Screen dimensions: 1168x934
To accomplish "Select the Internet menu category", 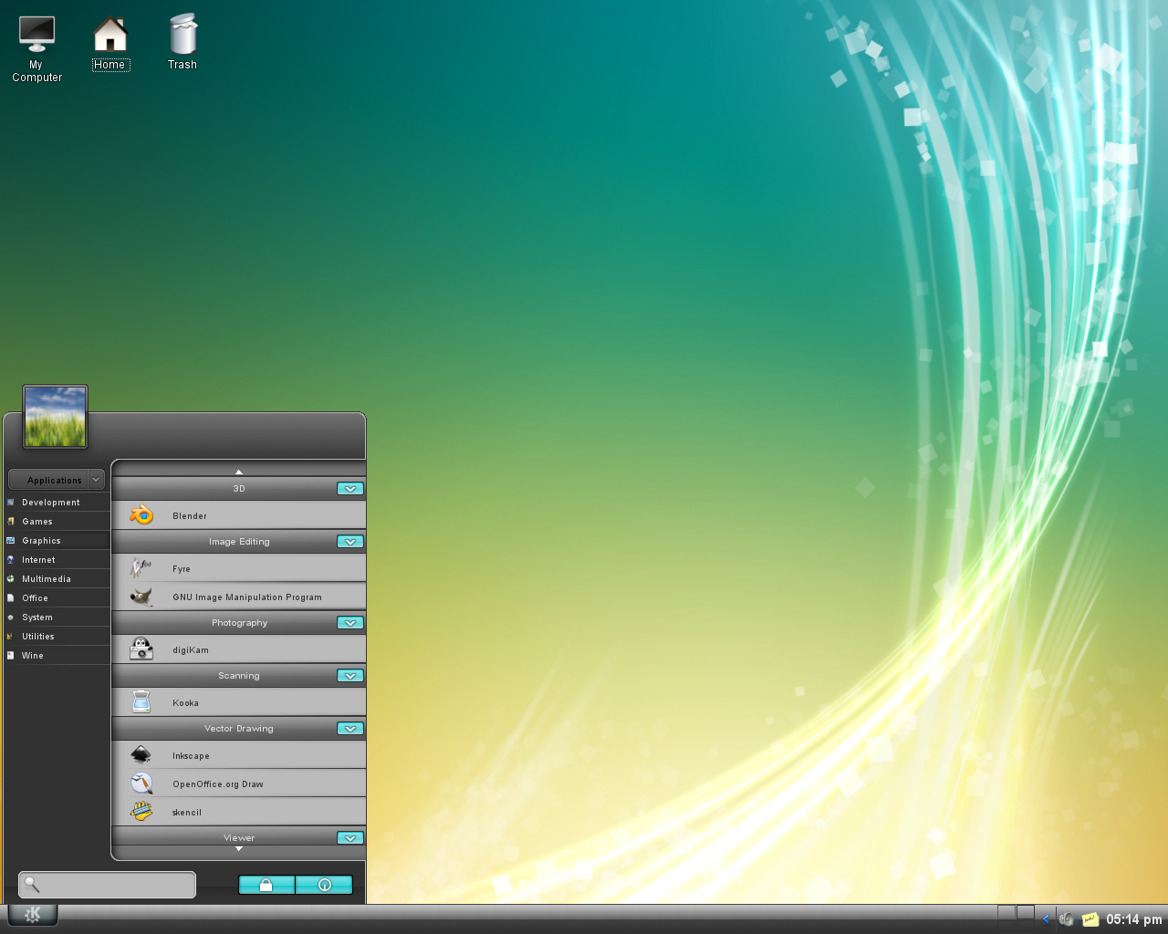I will tap(57, 560).
